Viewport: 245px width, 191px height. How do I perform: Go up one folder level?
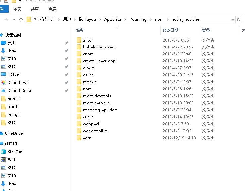[21, 20]
